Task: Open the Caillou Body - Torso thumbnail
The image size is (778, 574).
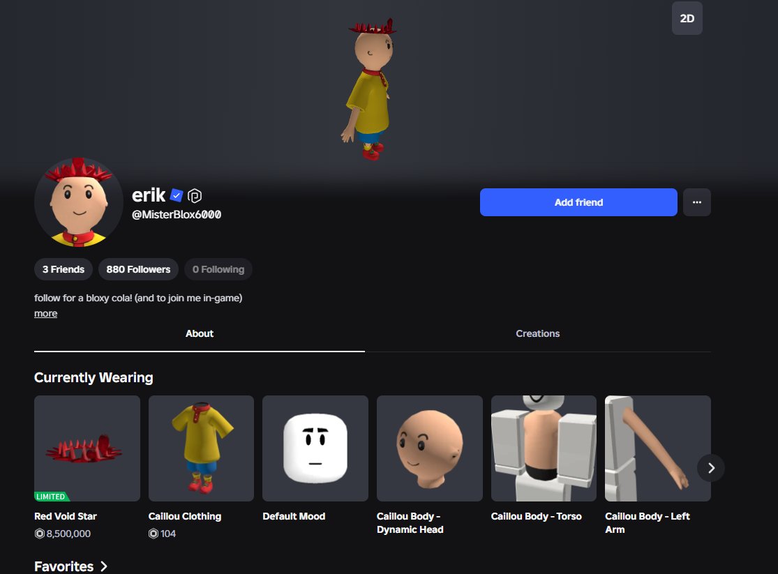Action: click(544, 448)
